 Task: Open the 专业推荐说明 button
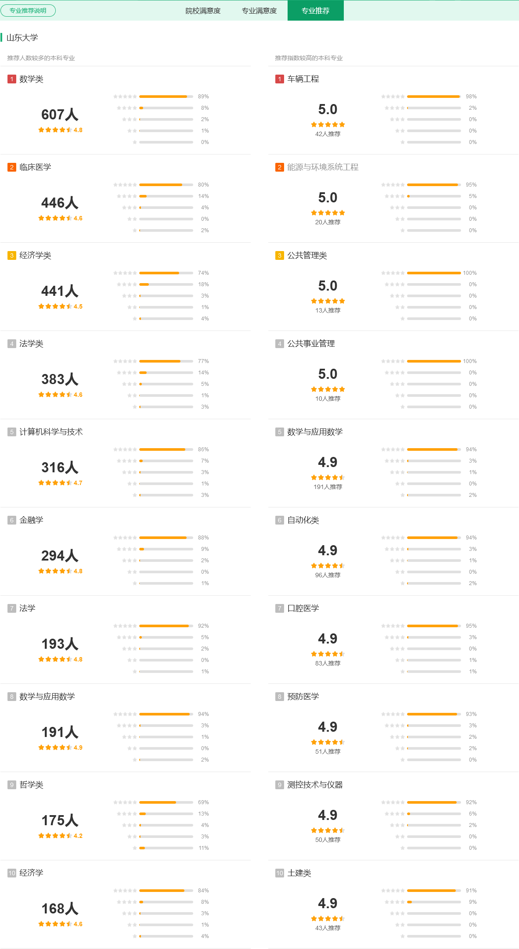click(x=28, y=11)
